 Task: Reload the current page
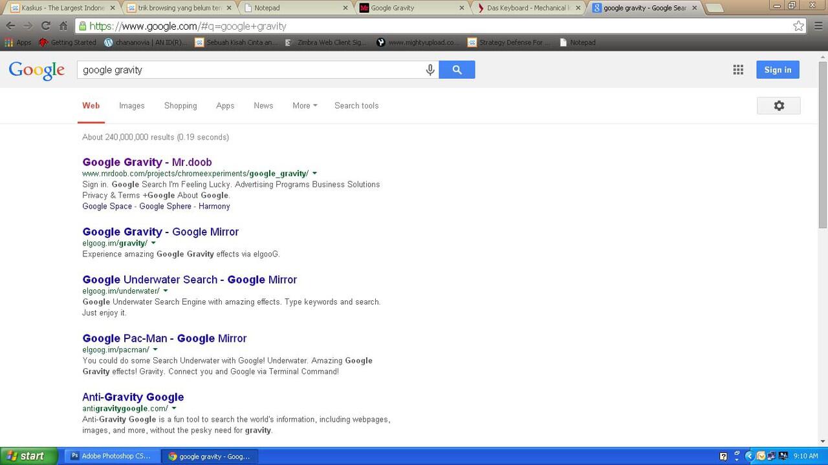click(45, 26)
